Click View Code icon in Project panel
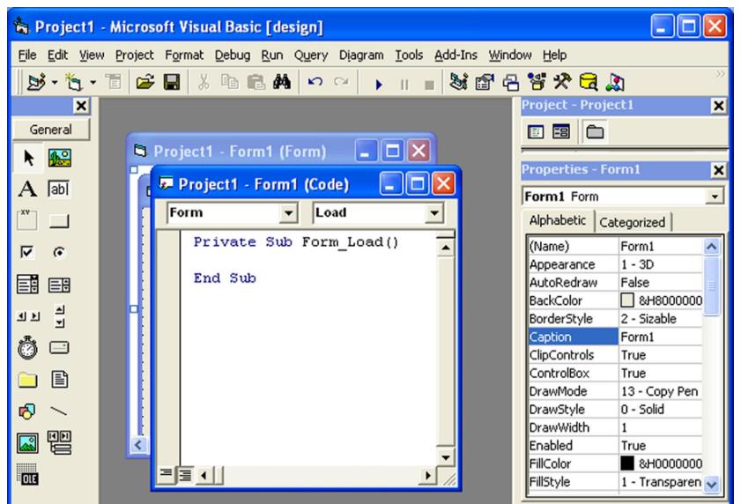Image resolution: width=741 pixels, height=504 pixels. (536, 132)
